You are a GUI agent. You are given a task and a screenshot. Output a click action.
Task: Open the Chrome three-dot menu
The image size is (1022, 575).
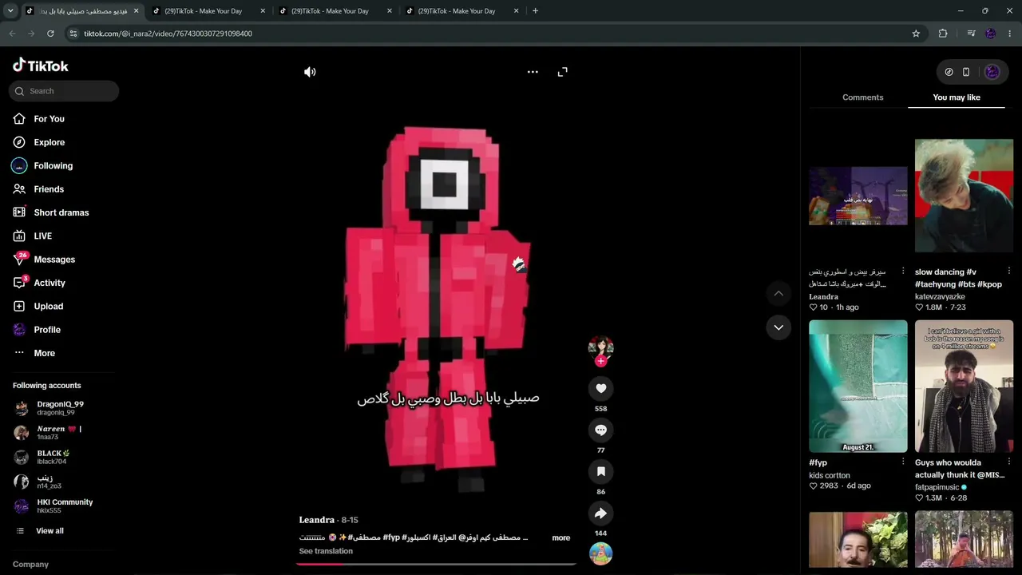(x=1010, y=34)
